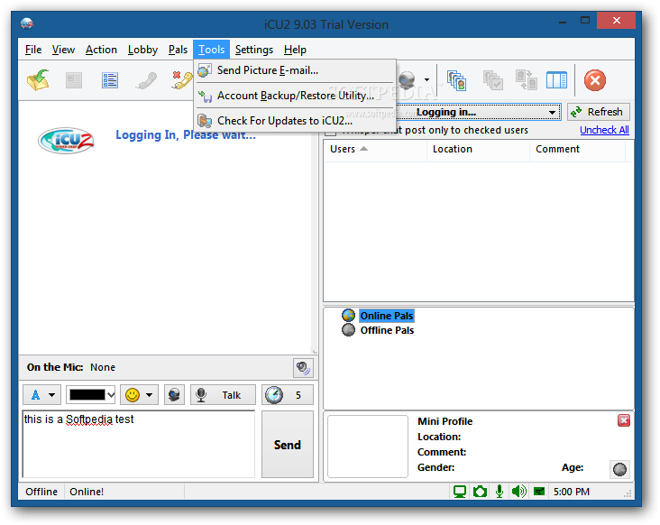
Task: Click the 5:00 PM status bar clock
Action: [x=571, y=492]
